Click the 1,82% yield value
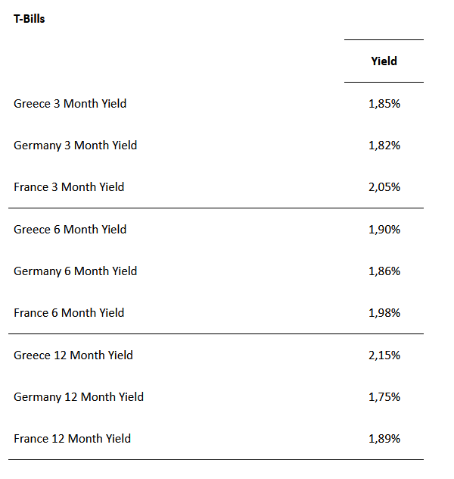The height and width of the screenshot is (479, 454). (x=384, y=146)
